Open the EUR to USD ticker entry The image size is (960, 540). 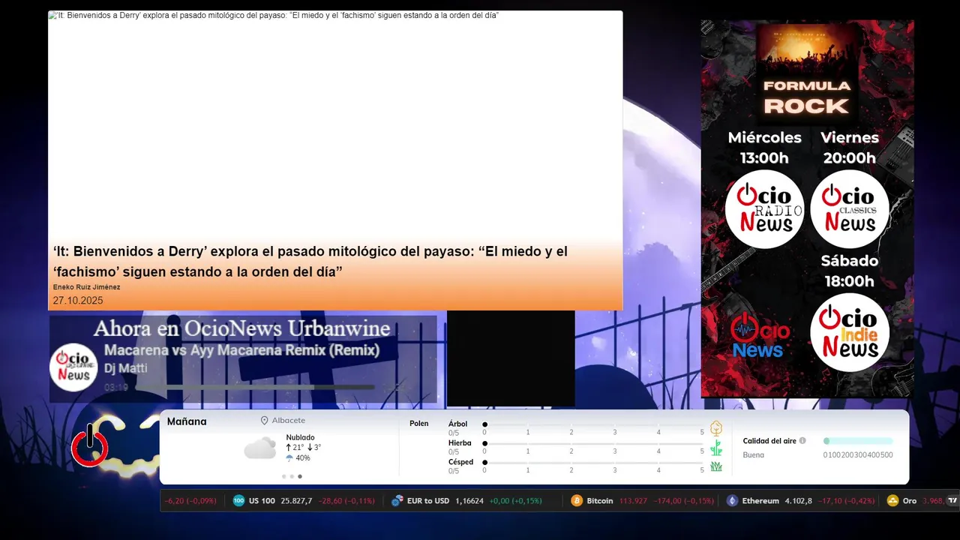tap(465, 501)
